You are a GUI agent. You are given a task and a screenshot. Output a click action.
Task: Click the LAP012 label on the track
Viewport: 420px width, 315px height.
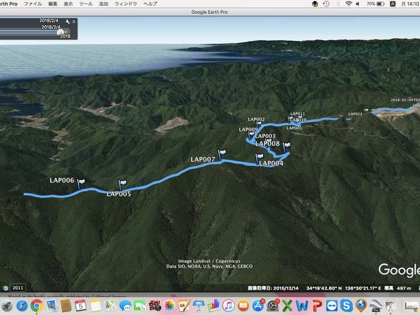[355, 114]
